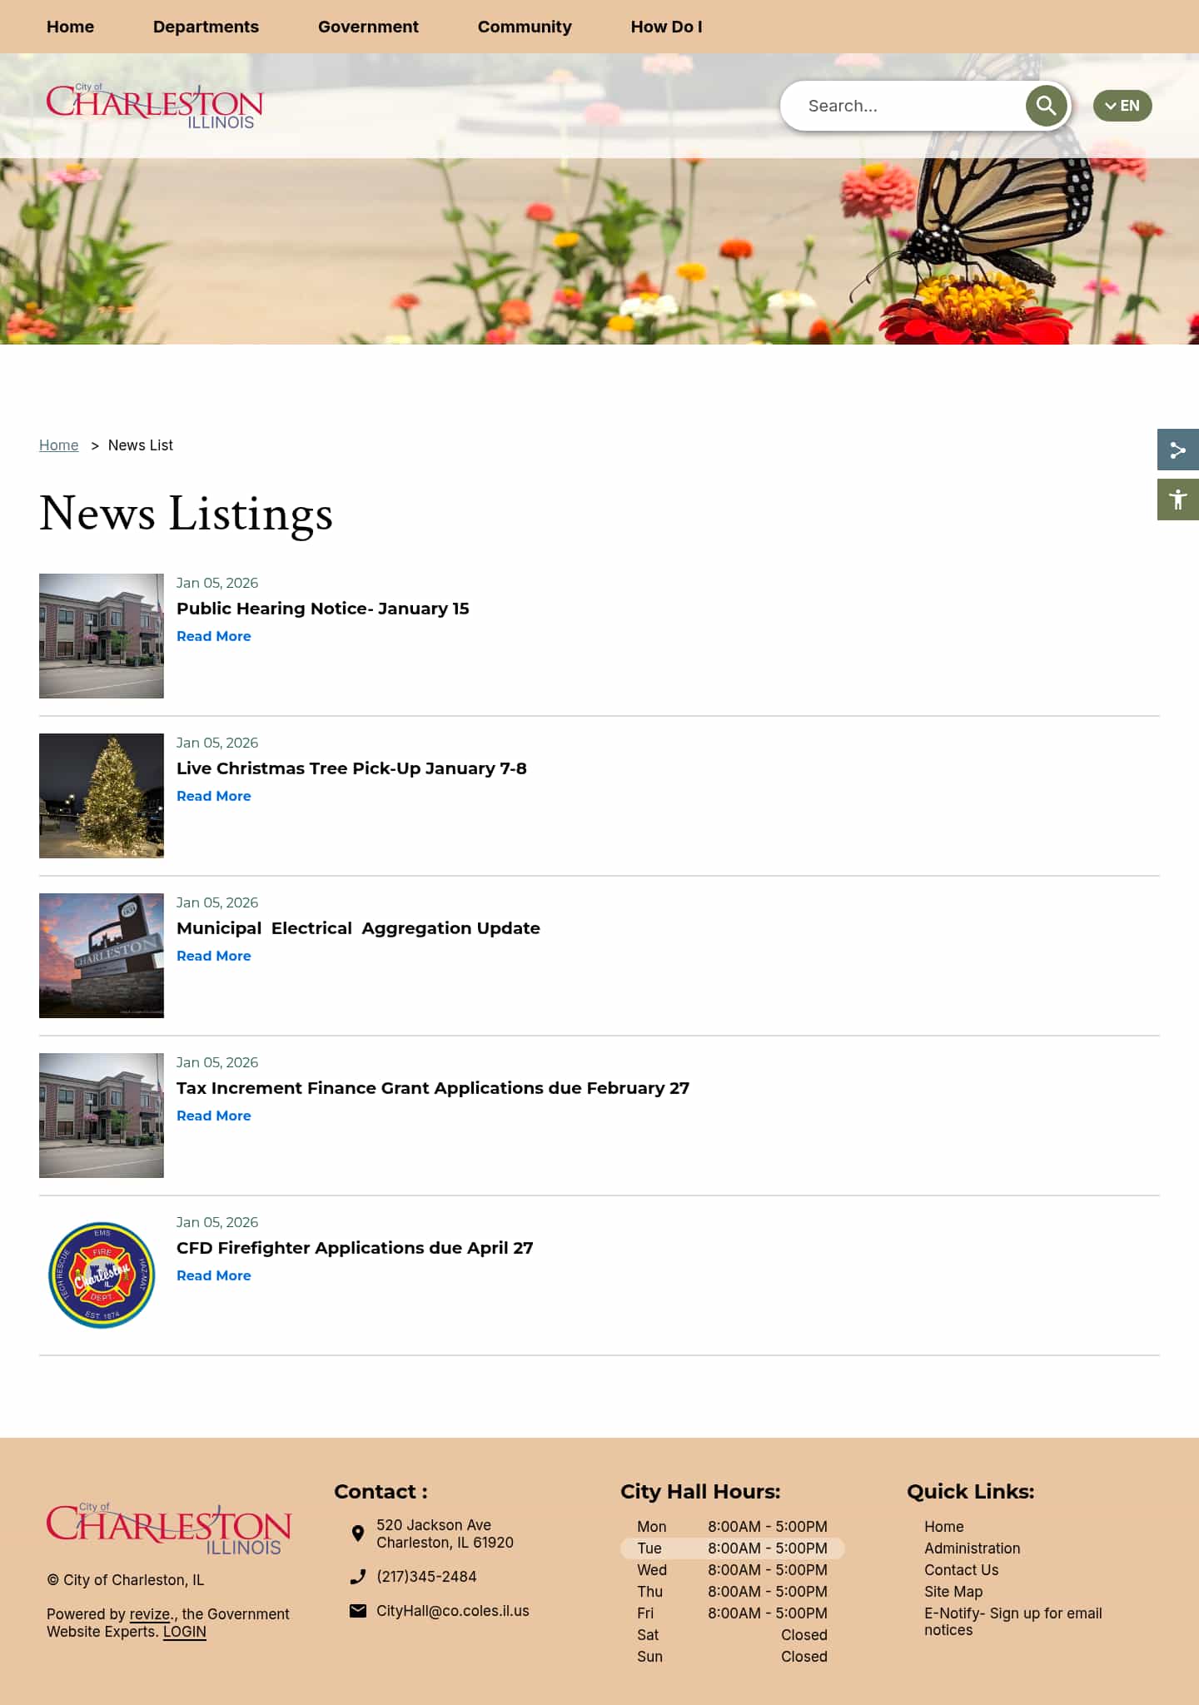The height and width of the screenshot is (1705, 1199).
Task: Click the 'News List' breadcrumb text
Action: click(x=141, y=445)
